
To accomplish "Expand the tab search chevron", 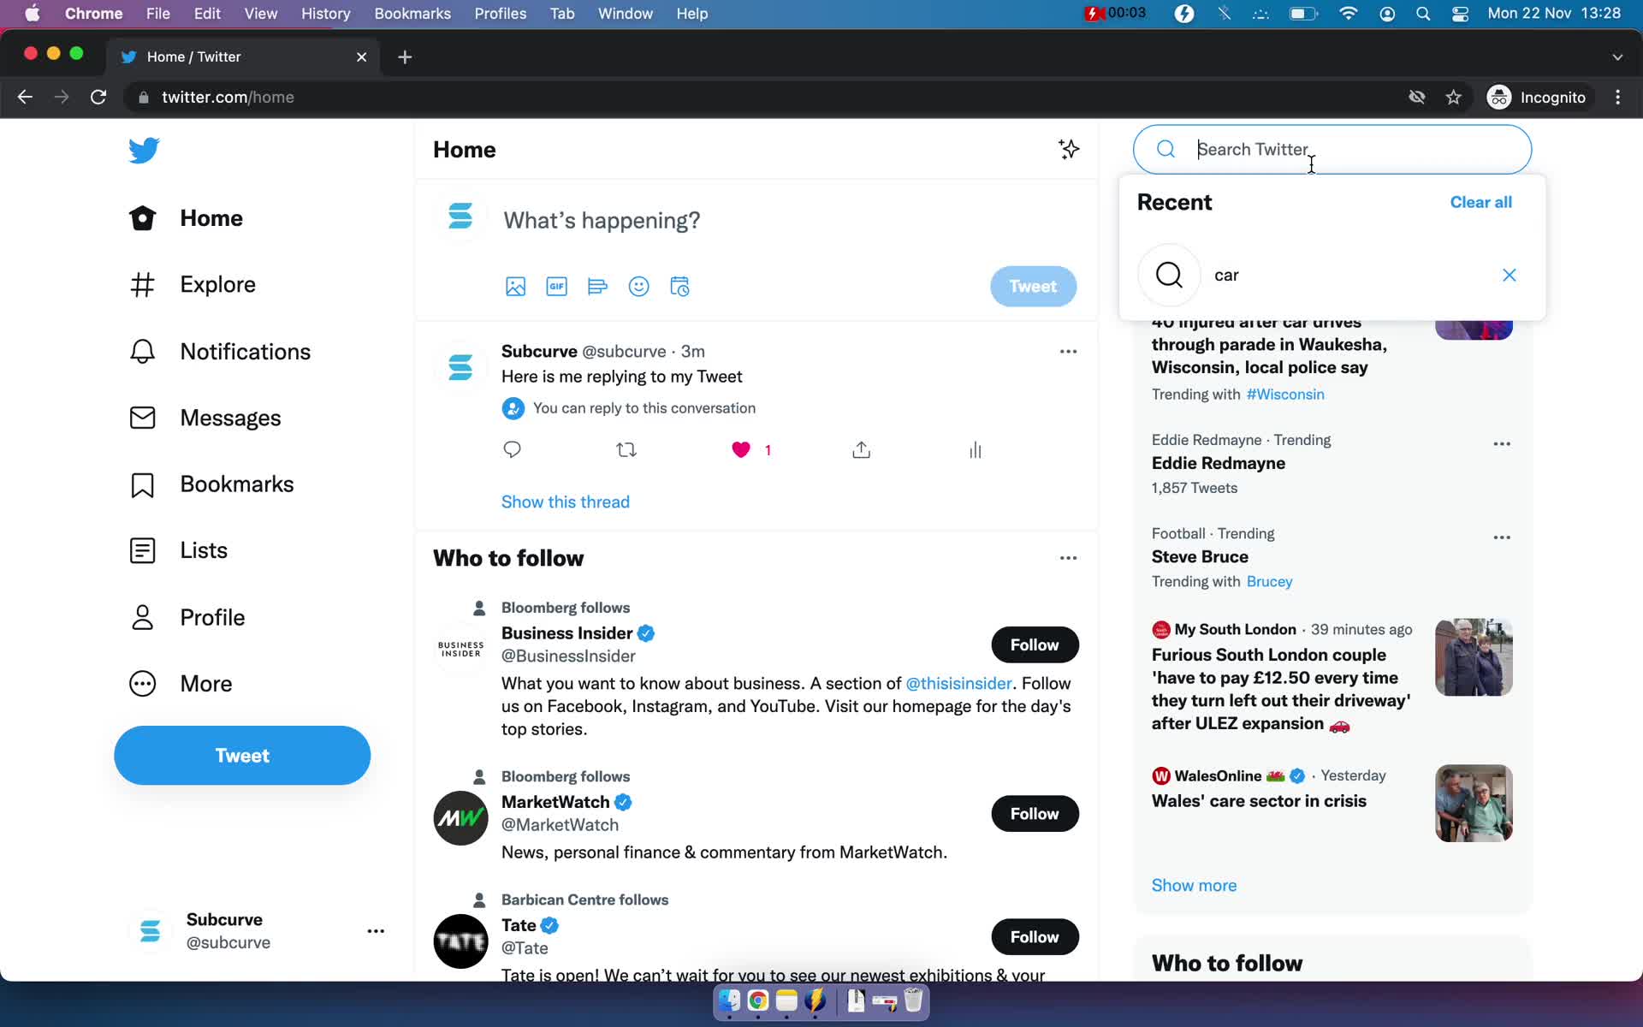I will coord(1617,57).
